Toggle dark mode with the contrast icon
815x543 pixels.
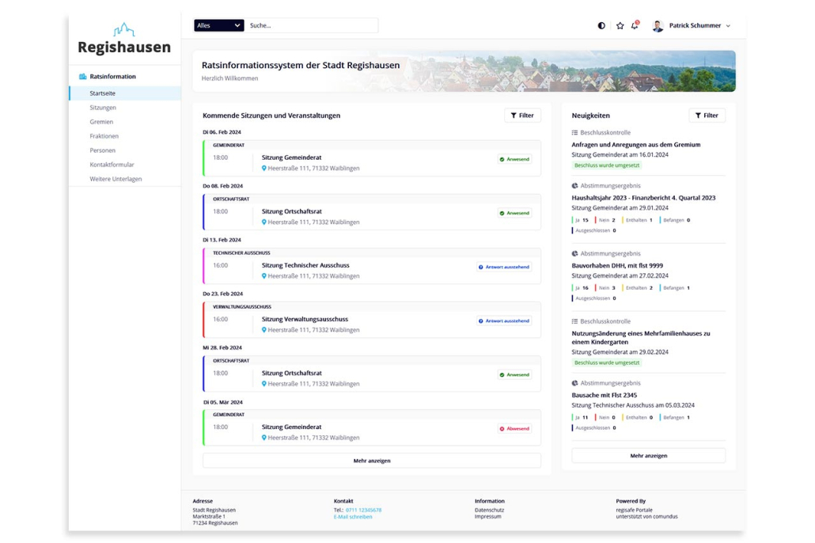point(602,25)
